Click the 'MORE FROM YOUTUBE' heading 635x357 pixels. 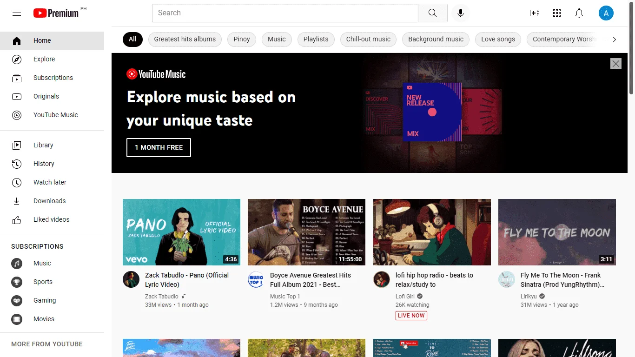pos(47,344)
